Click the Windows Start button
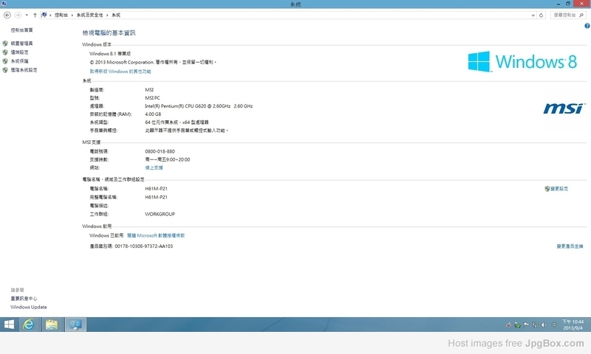 [10, 324]
